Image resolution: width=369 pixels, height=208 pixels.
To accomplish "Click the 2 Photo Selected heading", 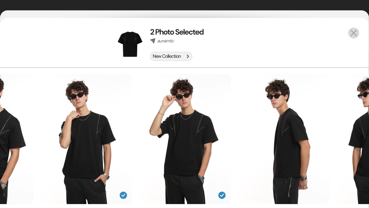I will click(x=177, y=32).
